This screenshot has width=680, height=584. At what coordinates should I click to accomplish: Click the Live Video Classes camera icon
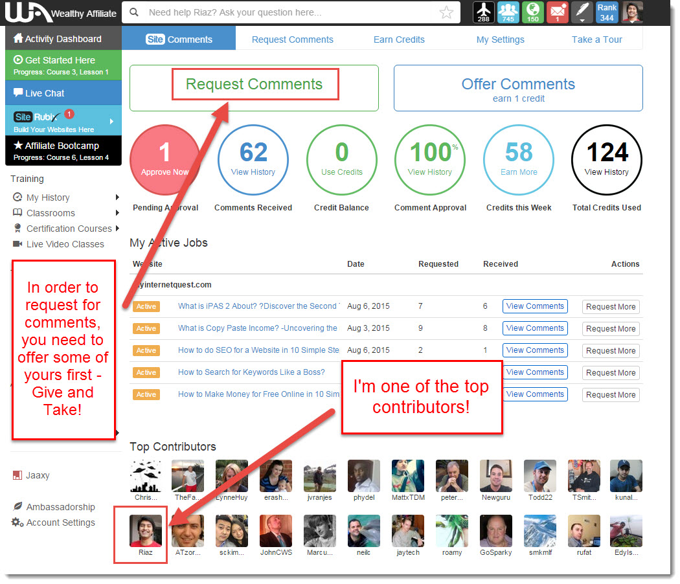tap(17, 243)
